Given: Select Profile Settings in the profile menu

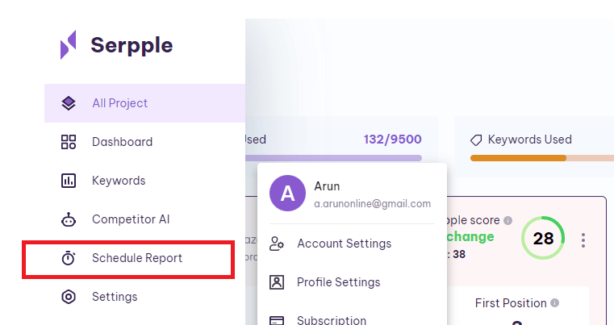Looking at the screenshot, I should (x=338, y=282).
